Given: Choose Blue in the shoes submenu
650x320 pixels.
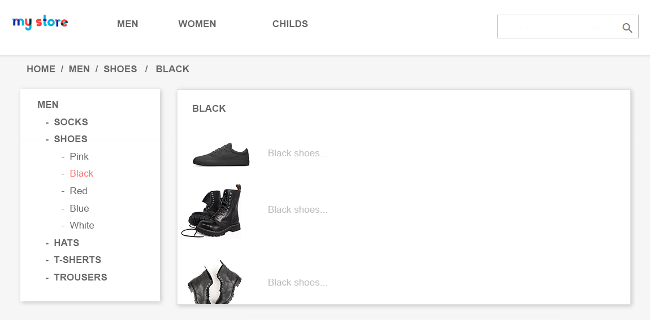Looking at the screenshot, I should [79, 208].
